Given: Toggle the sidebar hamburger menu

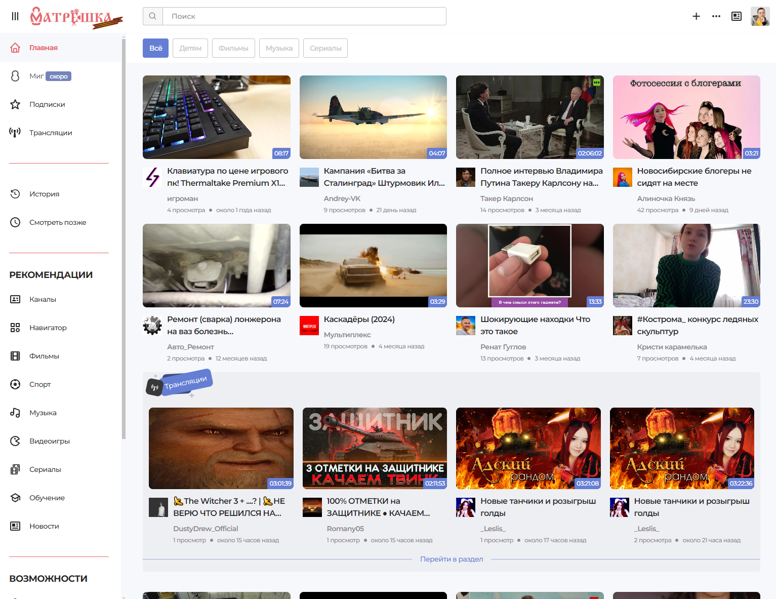Looking at the screenshot, I should point(15,16).
